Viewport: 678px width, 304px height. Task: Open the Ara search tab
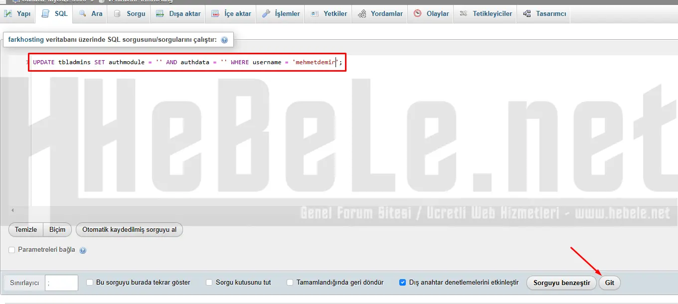(91, 13)
